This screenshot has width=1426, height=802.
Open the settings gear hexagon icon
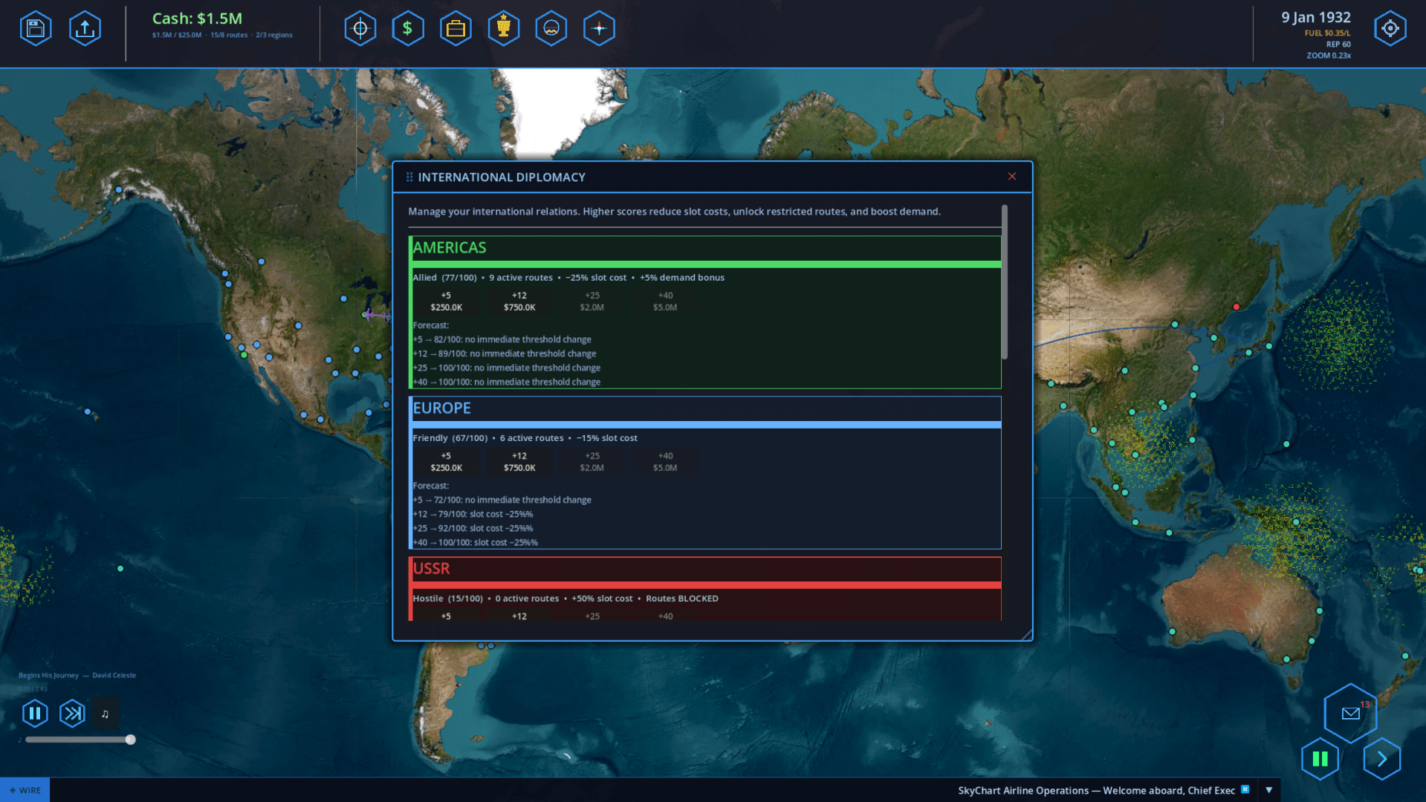(x=1390, y=29)
